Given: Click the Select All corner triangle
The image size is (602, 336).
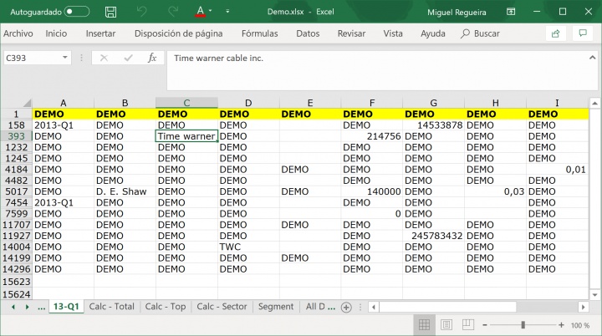Looking at the screenshot, I should coord(27,103).
